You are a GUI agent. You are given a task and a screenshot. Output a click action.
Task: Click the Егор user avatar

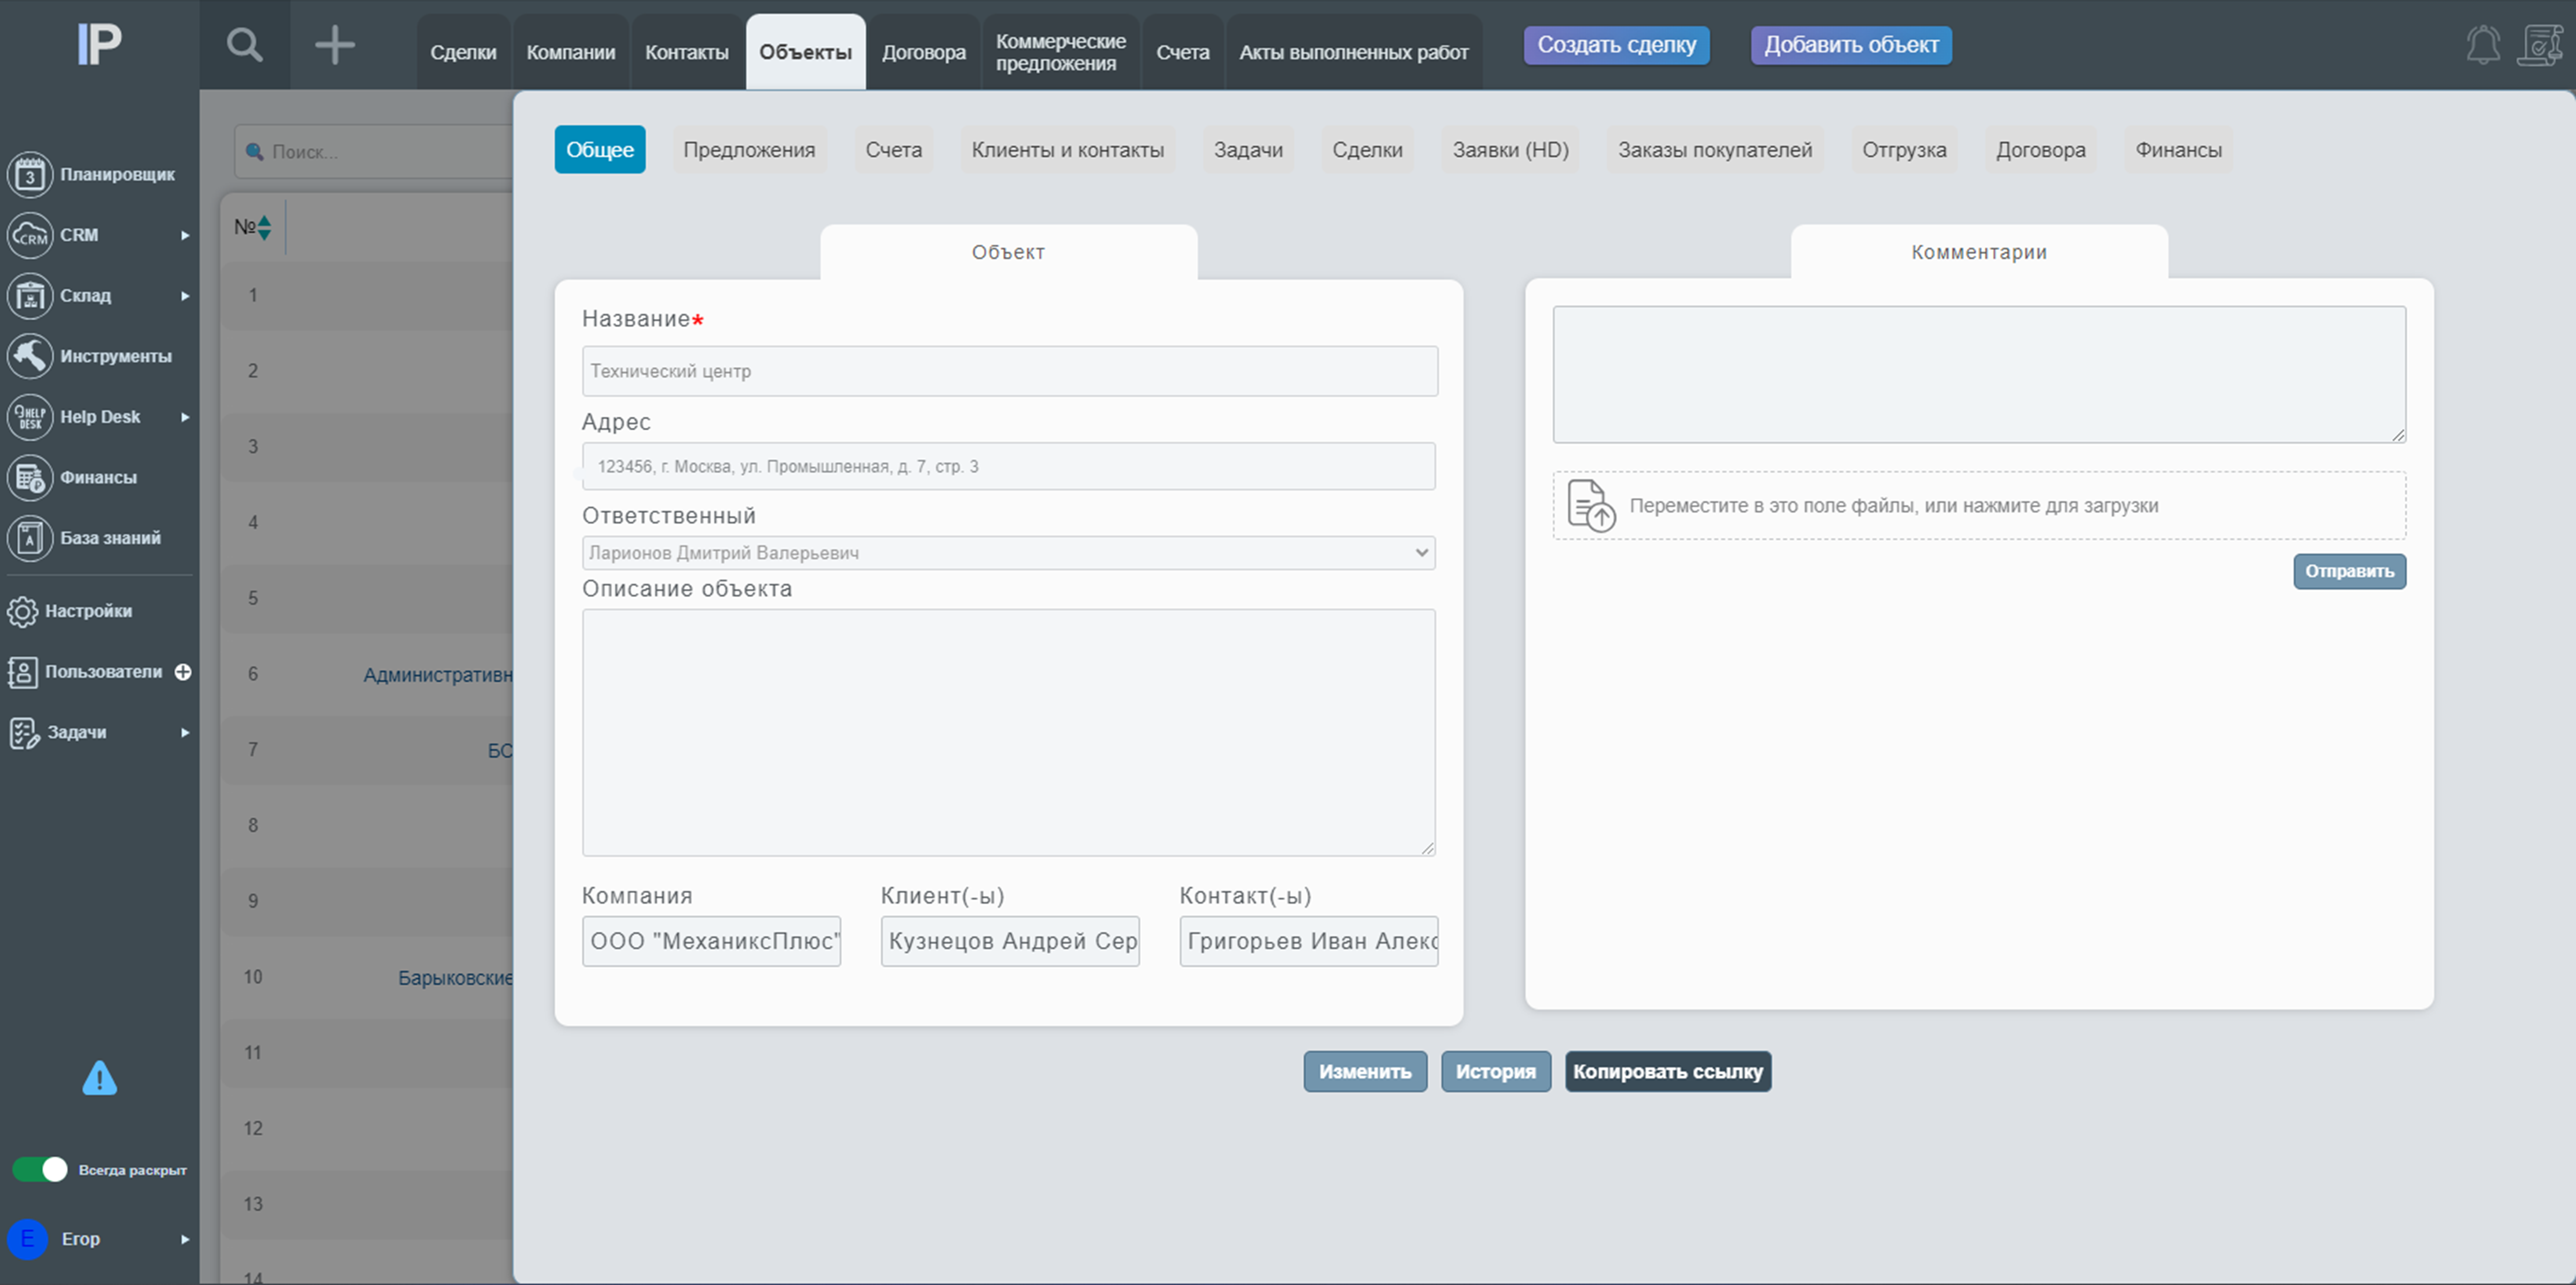(28, 1239)
